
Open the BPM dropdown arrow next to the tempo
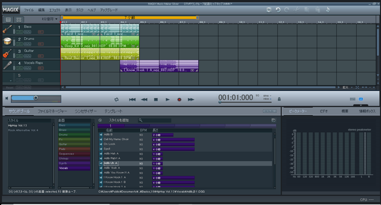tap(270, 96)
